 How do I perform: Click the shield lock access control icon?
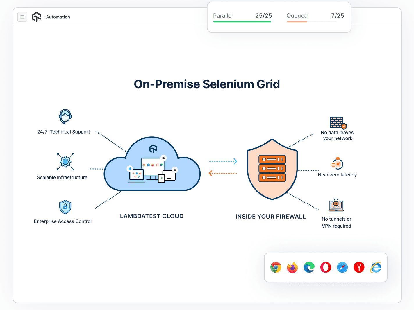[x=65, y=207]
